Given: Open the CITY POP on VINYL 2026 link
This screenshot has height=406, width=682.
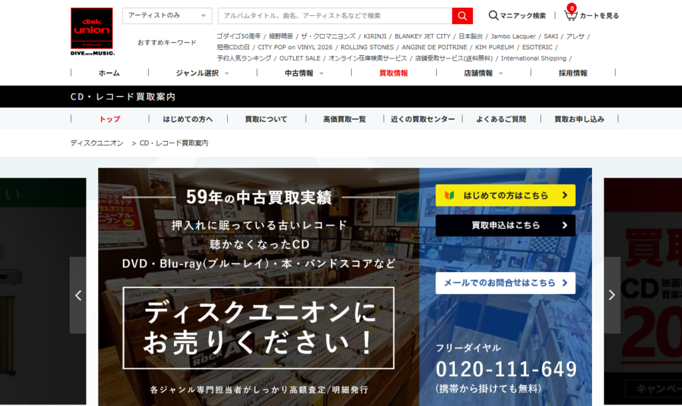Looking at the screenshot, I should (x=295, y=47).
